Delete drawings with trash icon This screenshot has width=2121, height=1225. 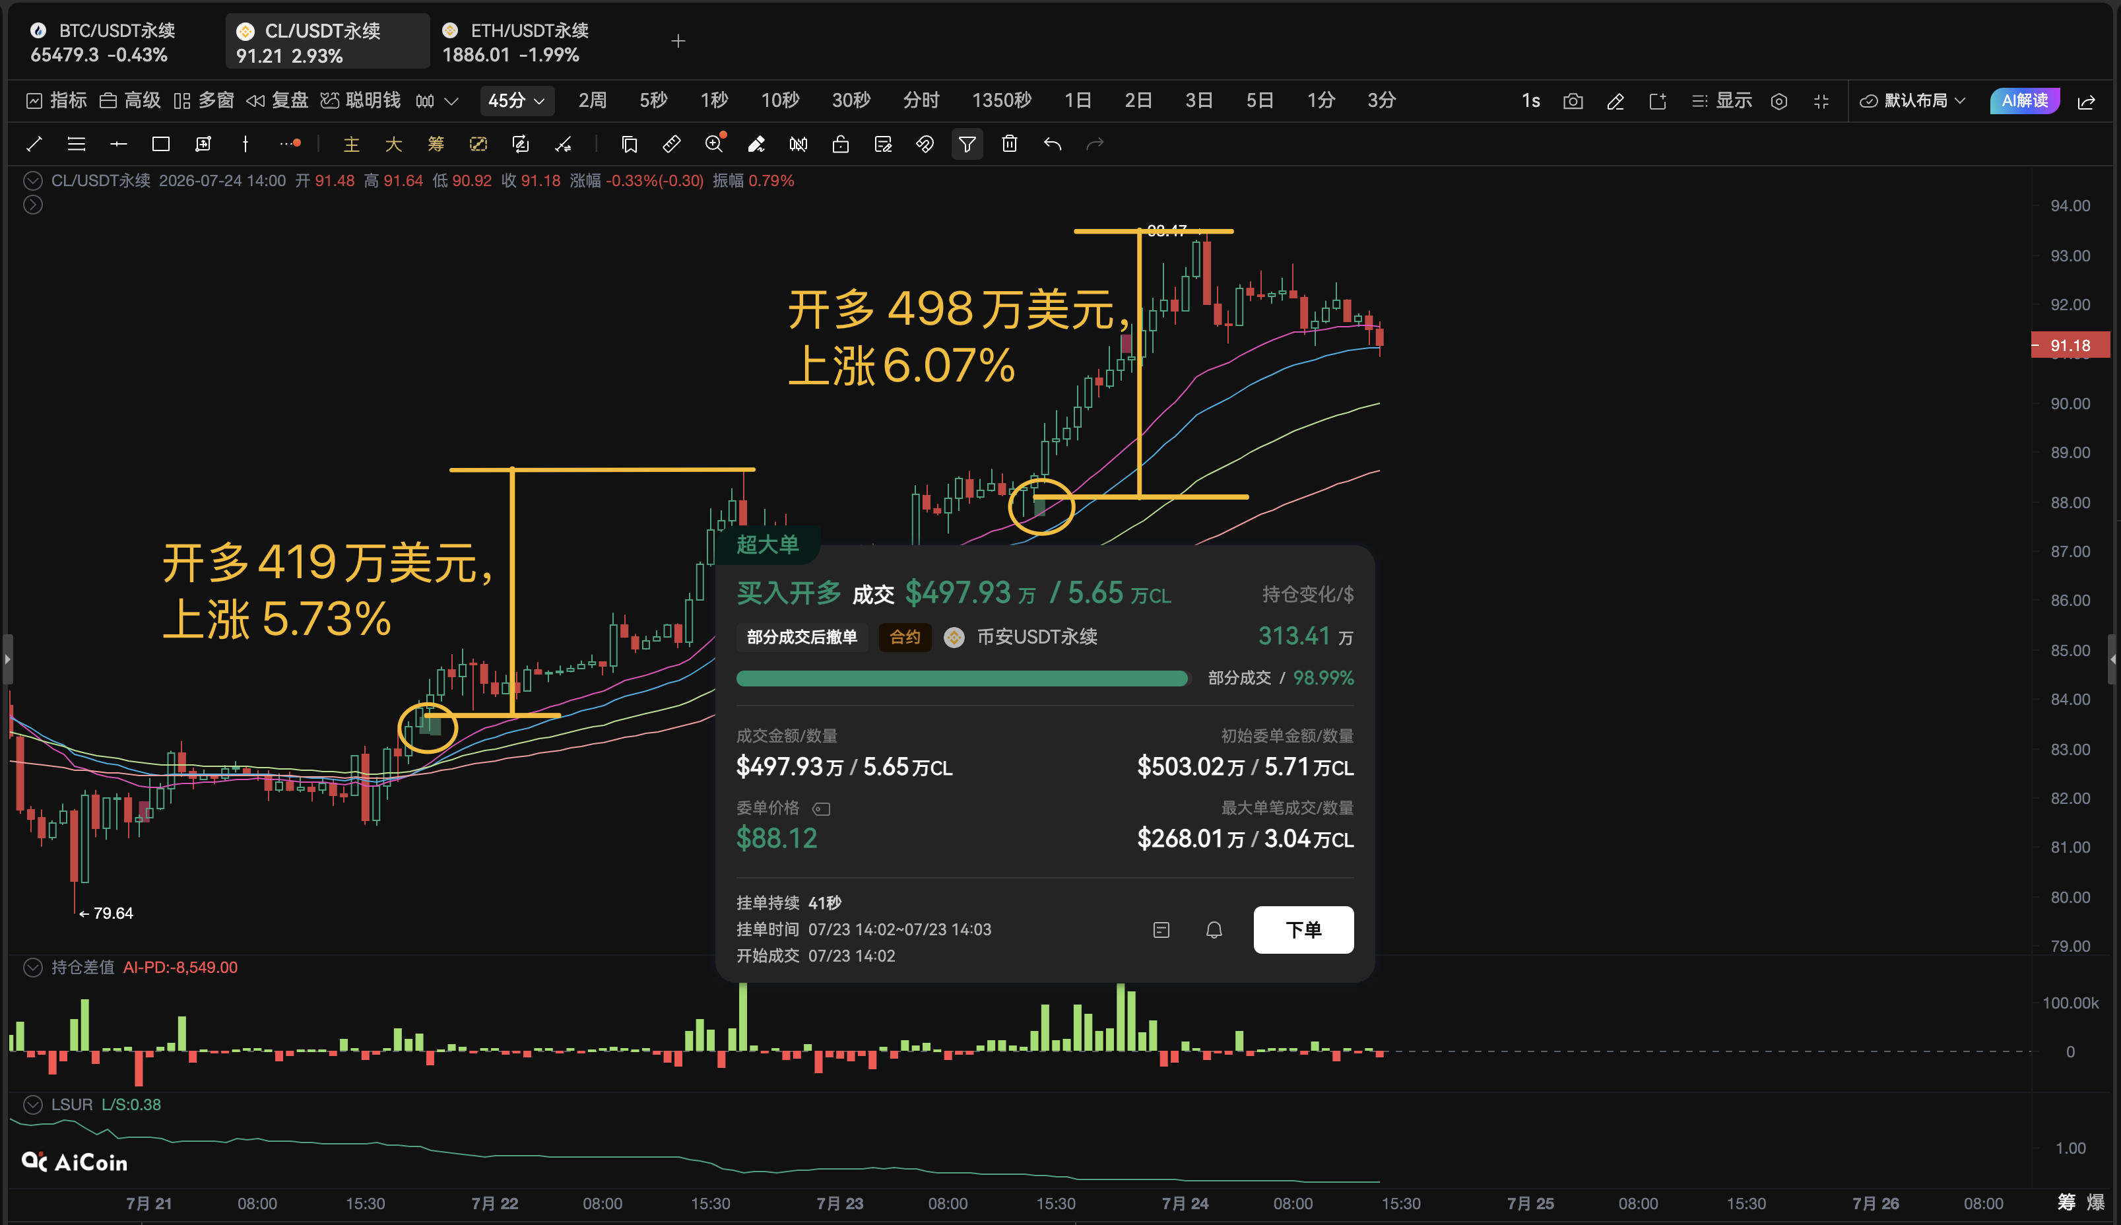1009,144
